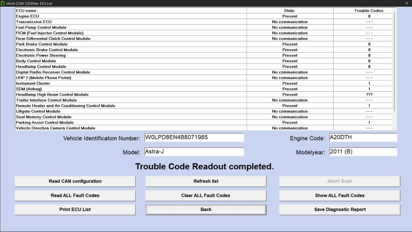Go back using the Back button
The width and height of the screenshot is (412, 232).
tap(206, 209)
